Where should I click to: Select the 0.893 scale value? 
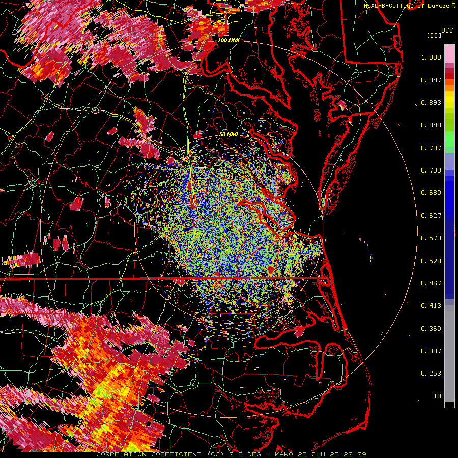[x=431, y=102]
